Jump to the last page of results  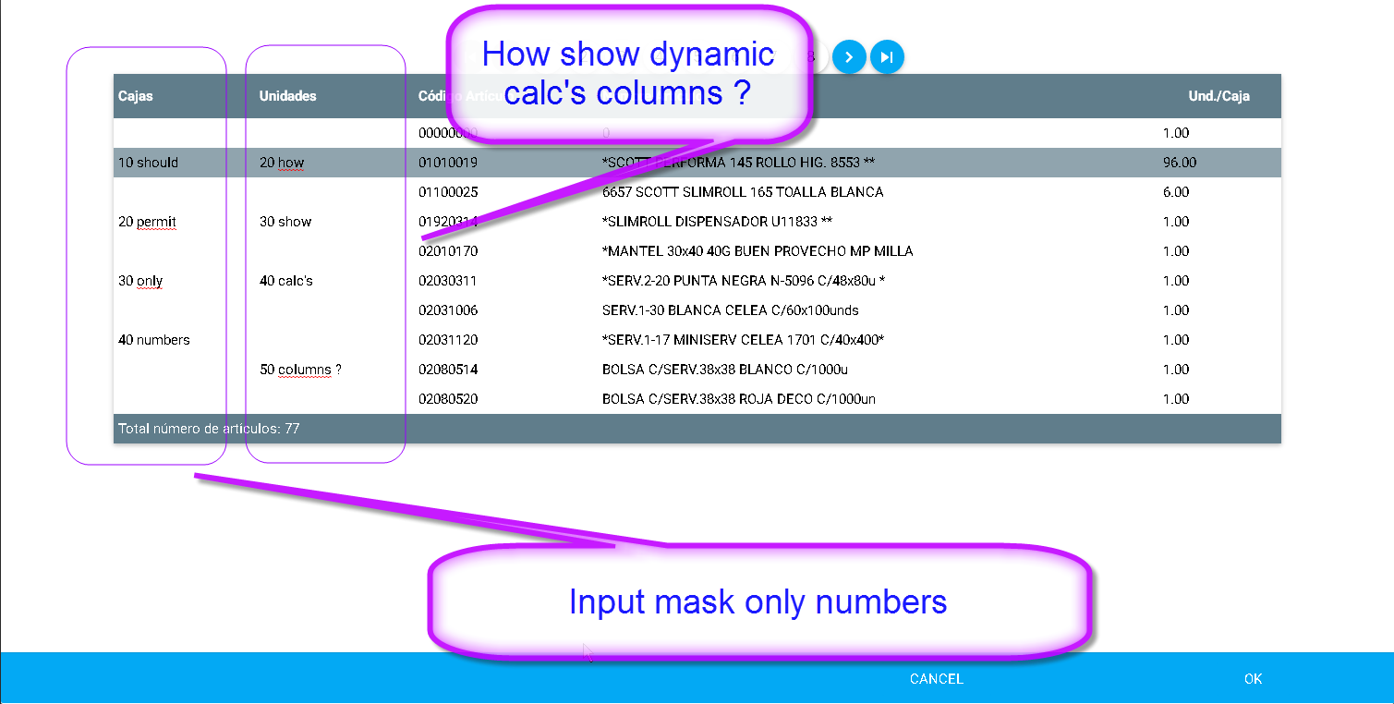tap(887, 56)
